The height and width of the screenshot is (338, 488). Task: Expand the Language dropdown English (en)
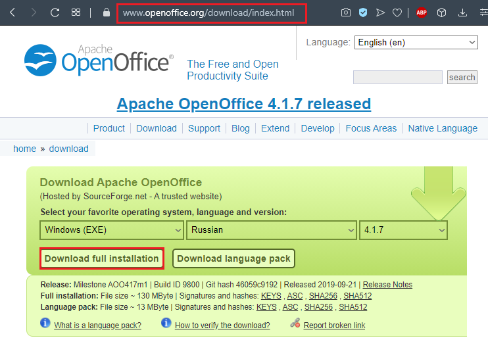(416, 42)
